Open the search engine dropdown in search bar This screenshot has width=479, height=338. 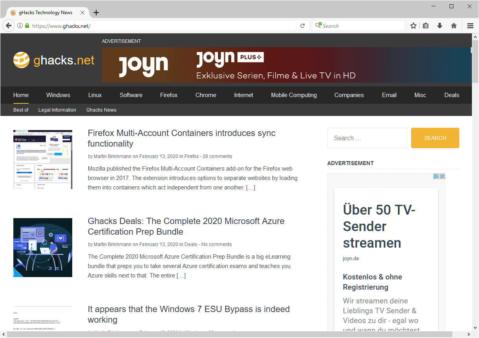[319, 26]
